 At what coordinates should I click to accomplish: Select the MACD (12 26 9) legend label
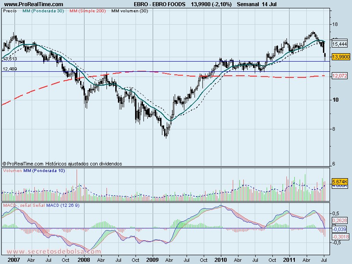pos(62,205)
